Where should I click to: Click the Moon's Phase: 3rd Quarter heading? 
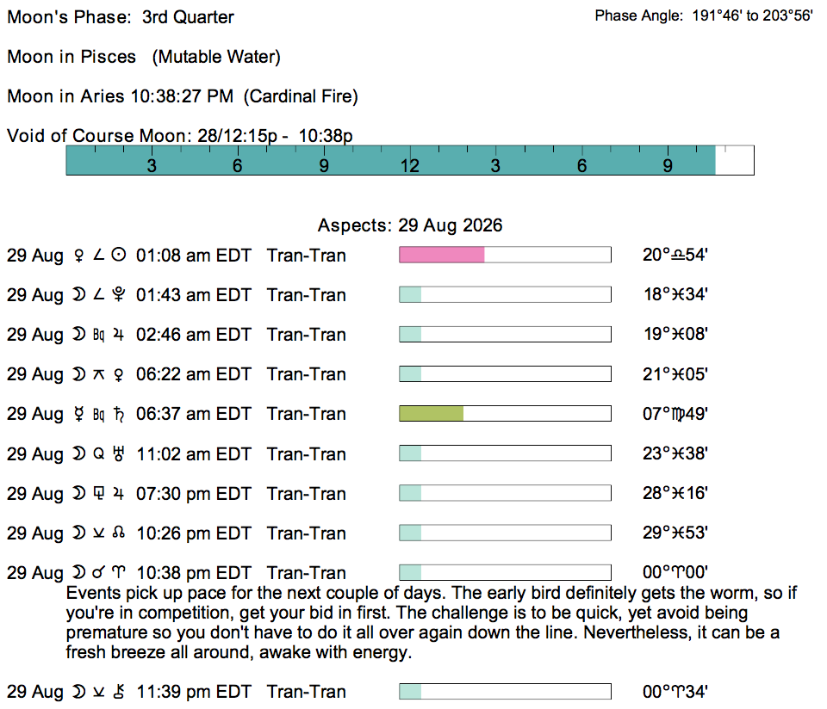click(x=121, y=17)
